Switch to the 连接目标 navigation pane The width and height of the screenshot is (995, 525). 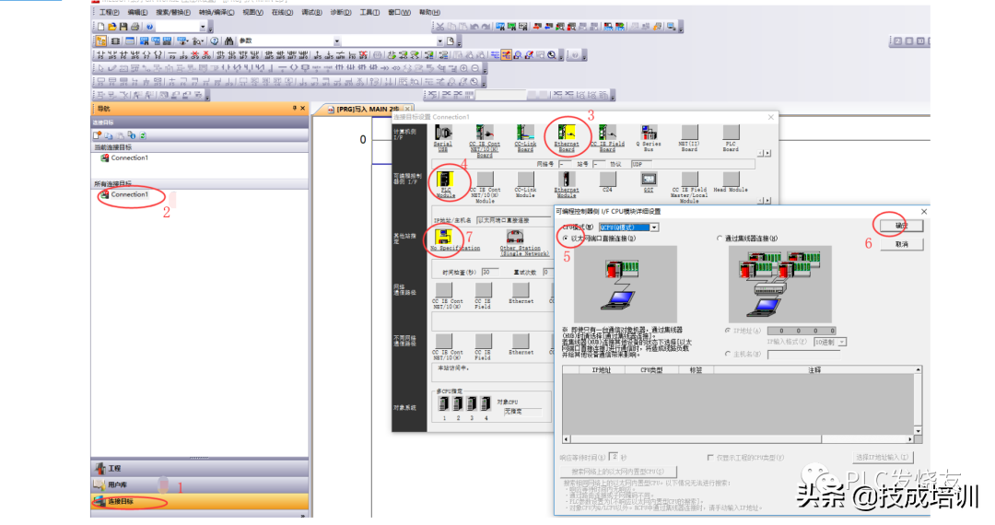(x=120, y=502)
